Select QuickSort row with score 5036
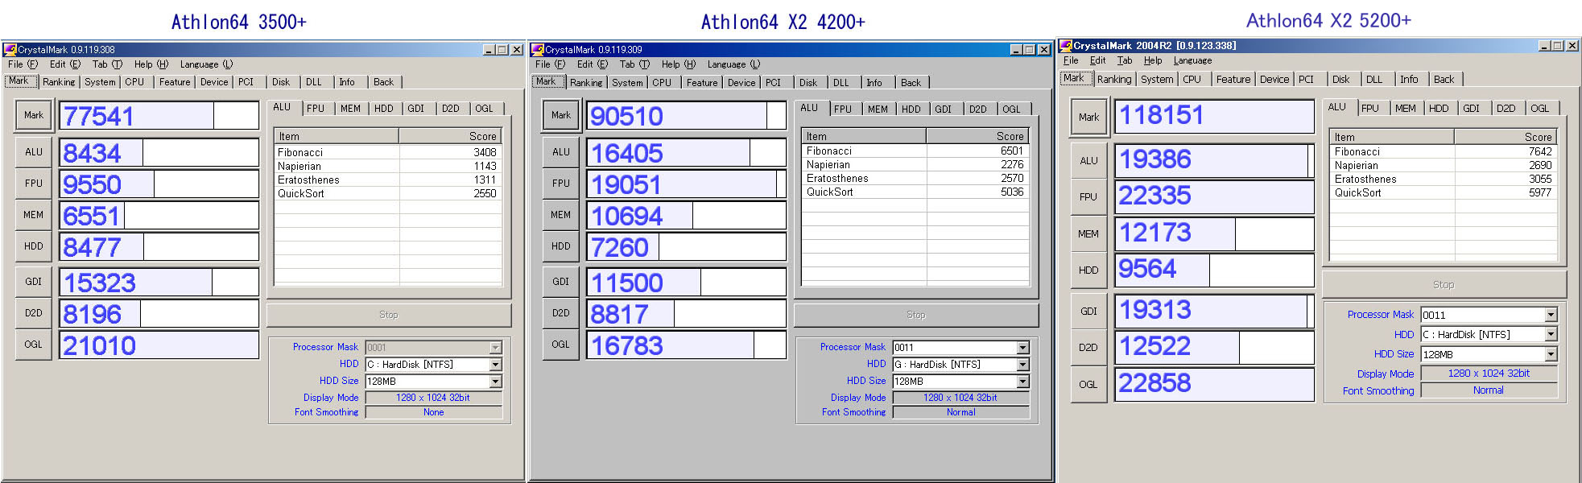The width and height of the screenshot is (1582, 483). coord(915,192)
